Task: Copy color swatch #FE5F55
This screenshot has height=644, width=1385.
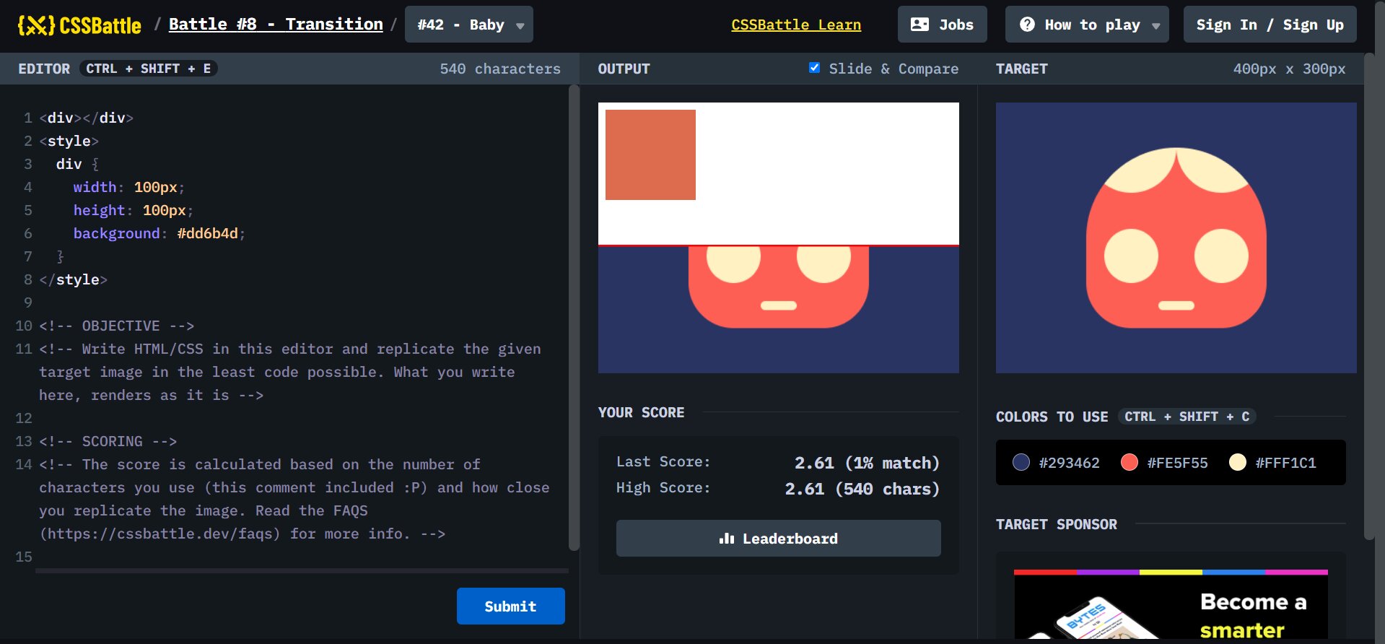Action: point(1165,463)
